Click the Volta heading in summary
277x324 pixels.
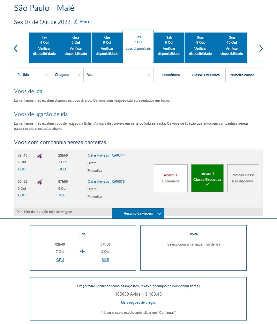(x=194, y=234)
